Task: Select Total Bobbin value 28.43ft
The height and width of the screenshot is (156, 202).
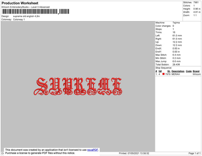Action: 176,65
